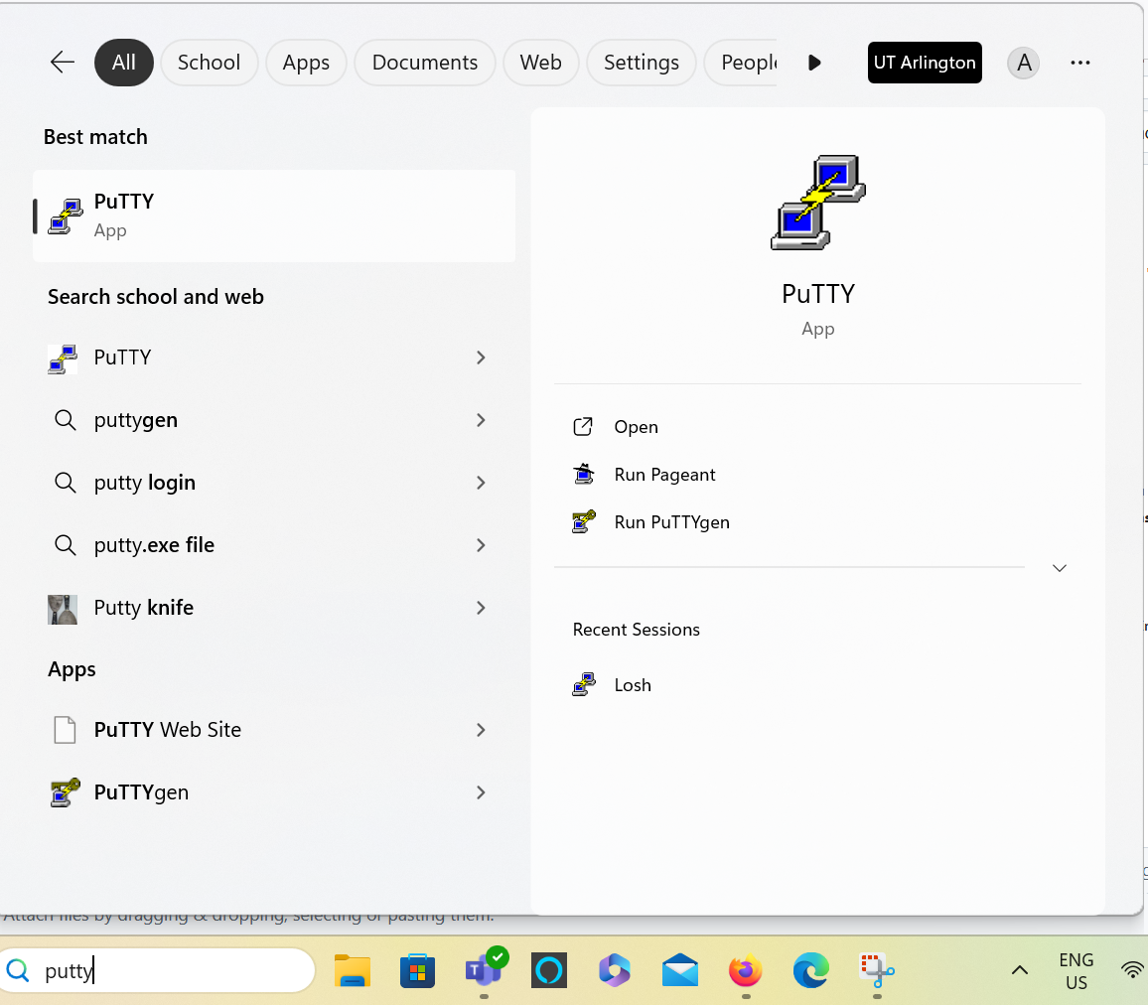Switch to the Apps filter tab
This screenshot has width=1148, height=1005.
click(x=306, y=63)
